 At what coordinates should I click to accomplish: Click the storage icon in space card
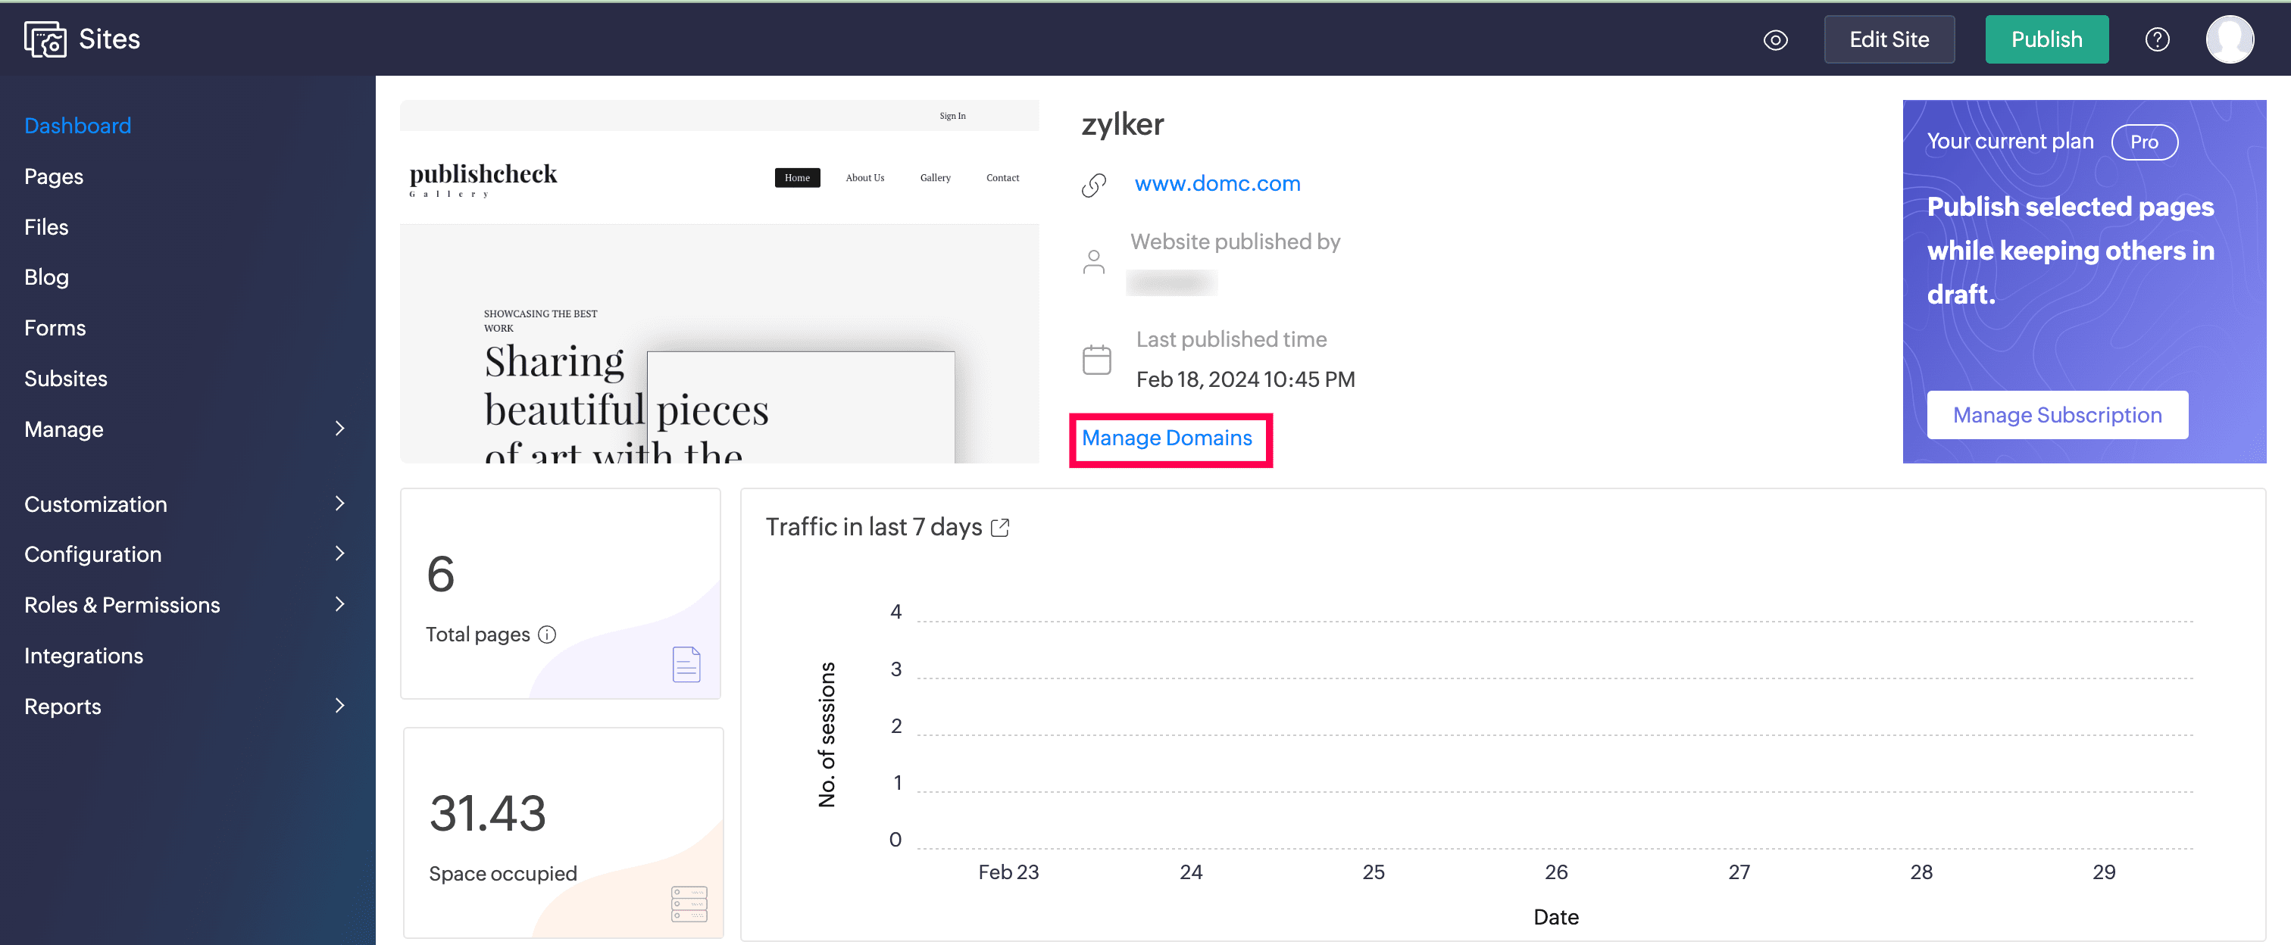(x=689, y=903)
